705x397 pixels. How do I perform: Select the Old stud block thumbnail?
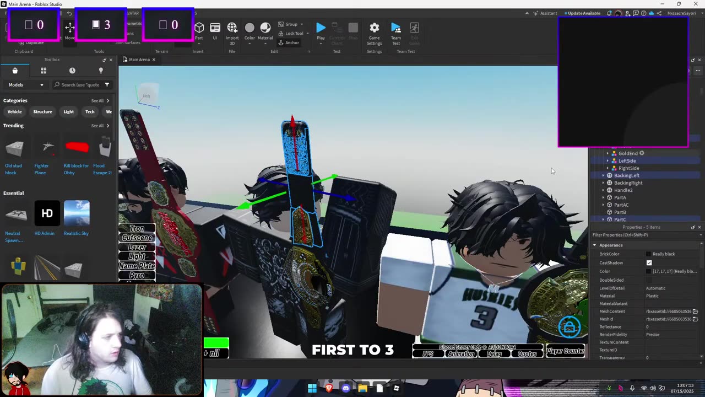(x=15, y=148)
